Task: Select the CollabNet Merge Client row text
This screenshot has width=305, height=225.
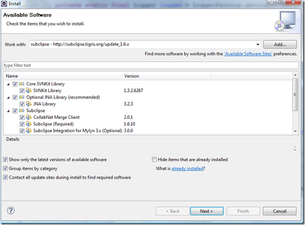Action: [x=56, y=117]
